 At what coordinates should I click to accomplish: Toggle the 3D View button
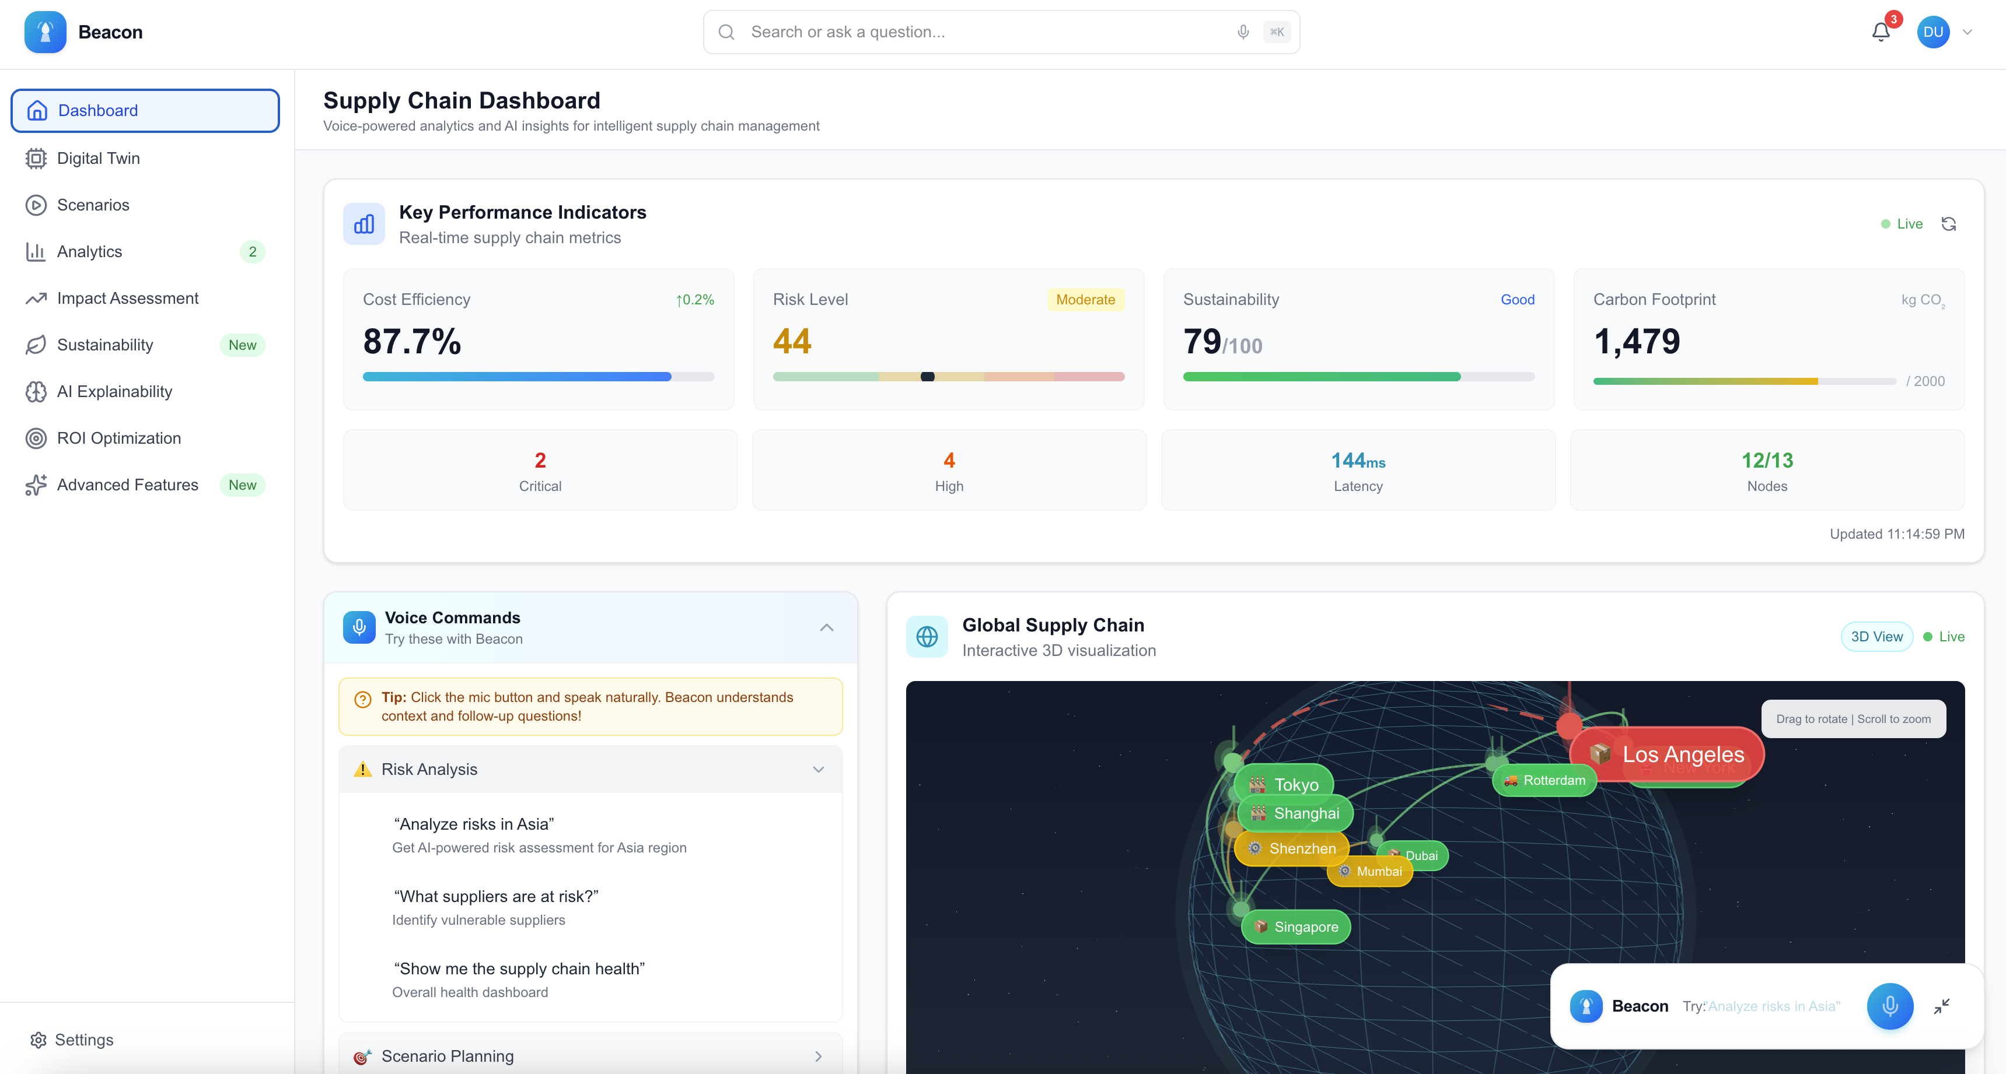point(1876,637)
